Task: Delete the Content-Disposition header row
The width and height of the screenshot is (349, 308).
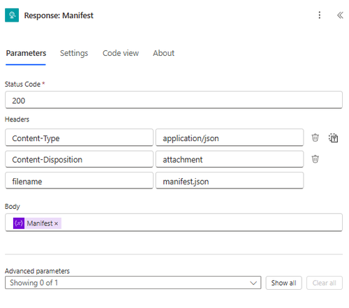Action: 315,159
